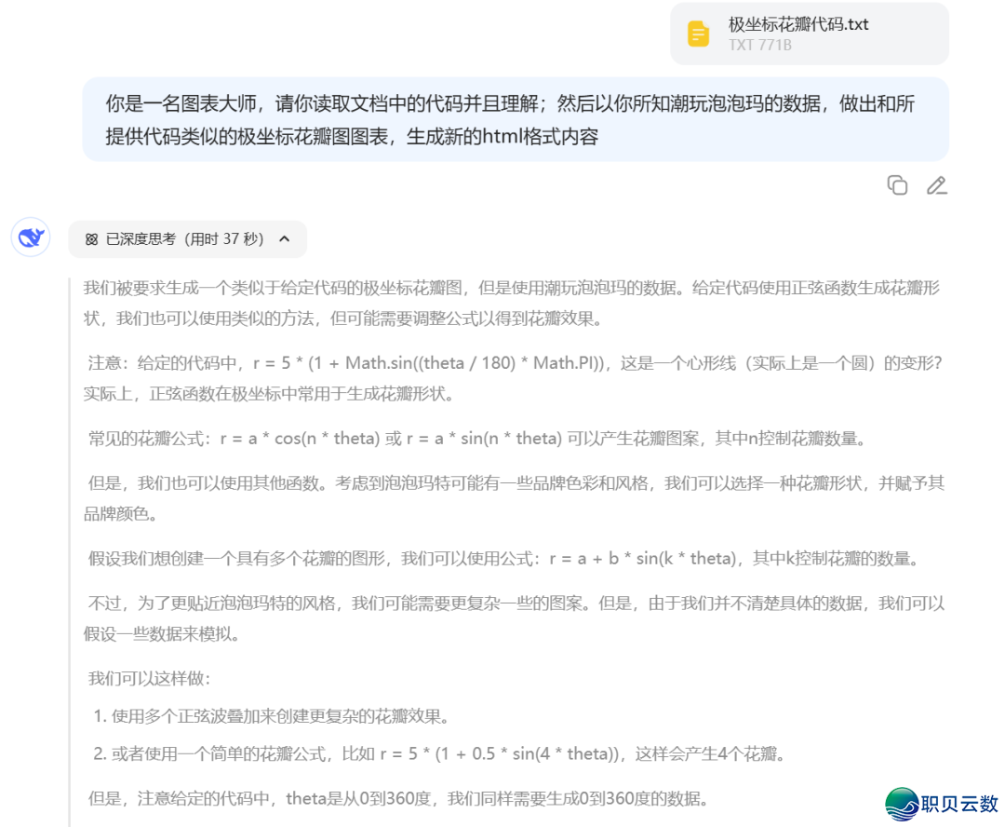Open the 极坐标花瓣代码.txt file attachment

click(809, 34)
